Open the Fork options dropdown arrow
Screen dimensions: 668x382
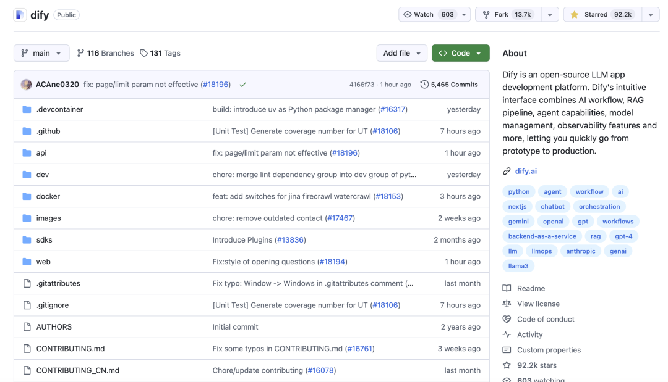(x=550, y=14)
